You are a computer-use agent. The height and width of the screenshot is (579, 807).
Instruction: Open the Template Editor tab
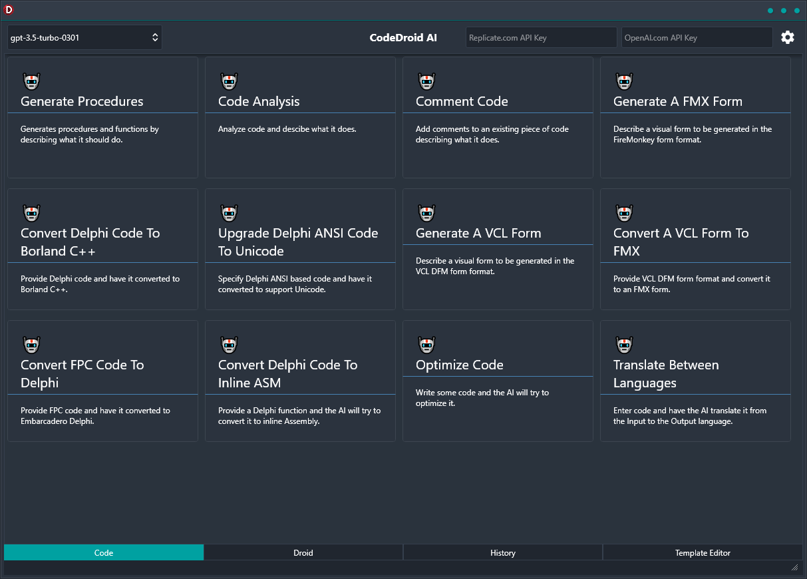click(703, 552)
